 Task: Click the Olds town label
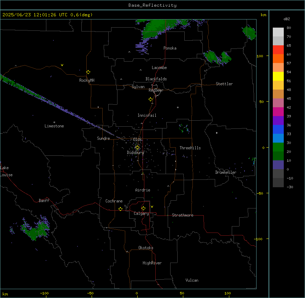click(x=138, y=139)
